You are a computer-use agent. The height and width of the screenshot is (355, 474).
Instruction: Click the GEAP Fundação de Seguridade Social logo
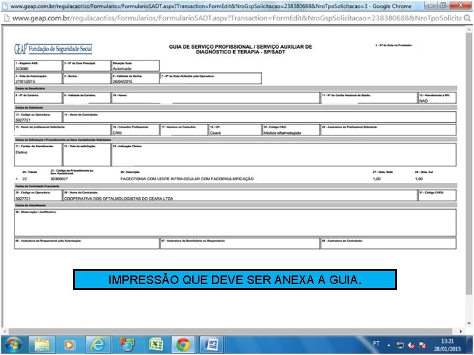53,49
